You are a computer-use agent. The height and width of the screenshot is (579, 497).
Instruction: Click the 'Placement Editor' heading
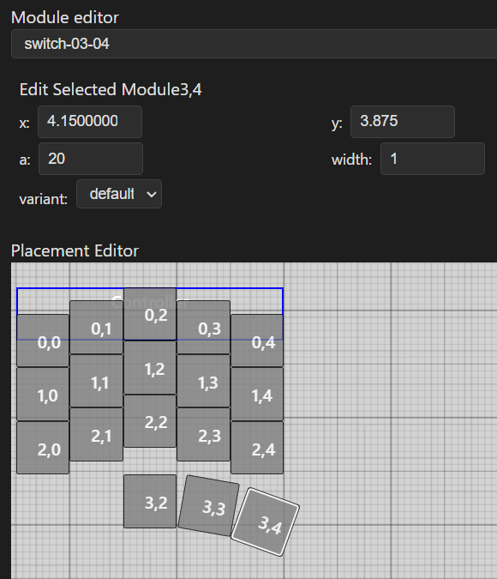pyautogui.click(x=75, y=250)
